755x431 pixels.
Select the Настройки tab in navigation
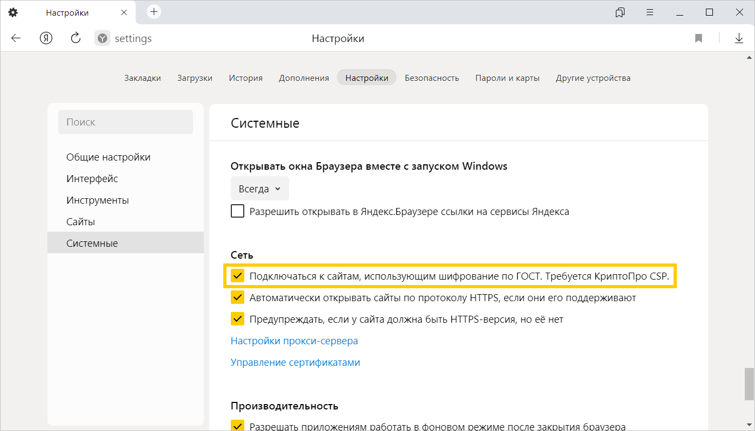pos(367,78)
